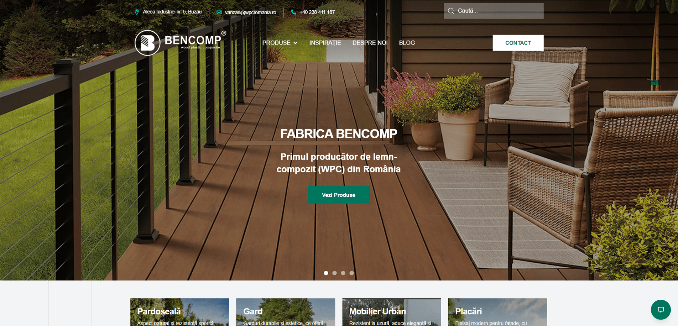Select the second slider dot

pos(334,273)
